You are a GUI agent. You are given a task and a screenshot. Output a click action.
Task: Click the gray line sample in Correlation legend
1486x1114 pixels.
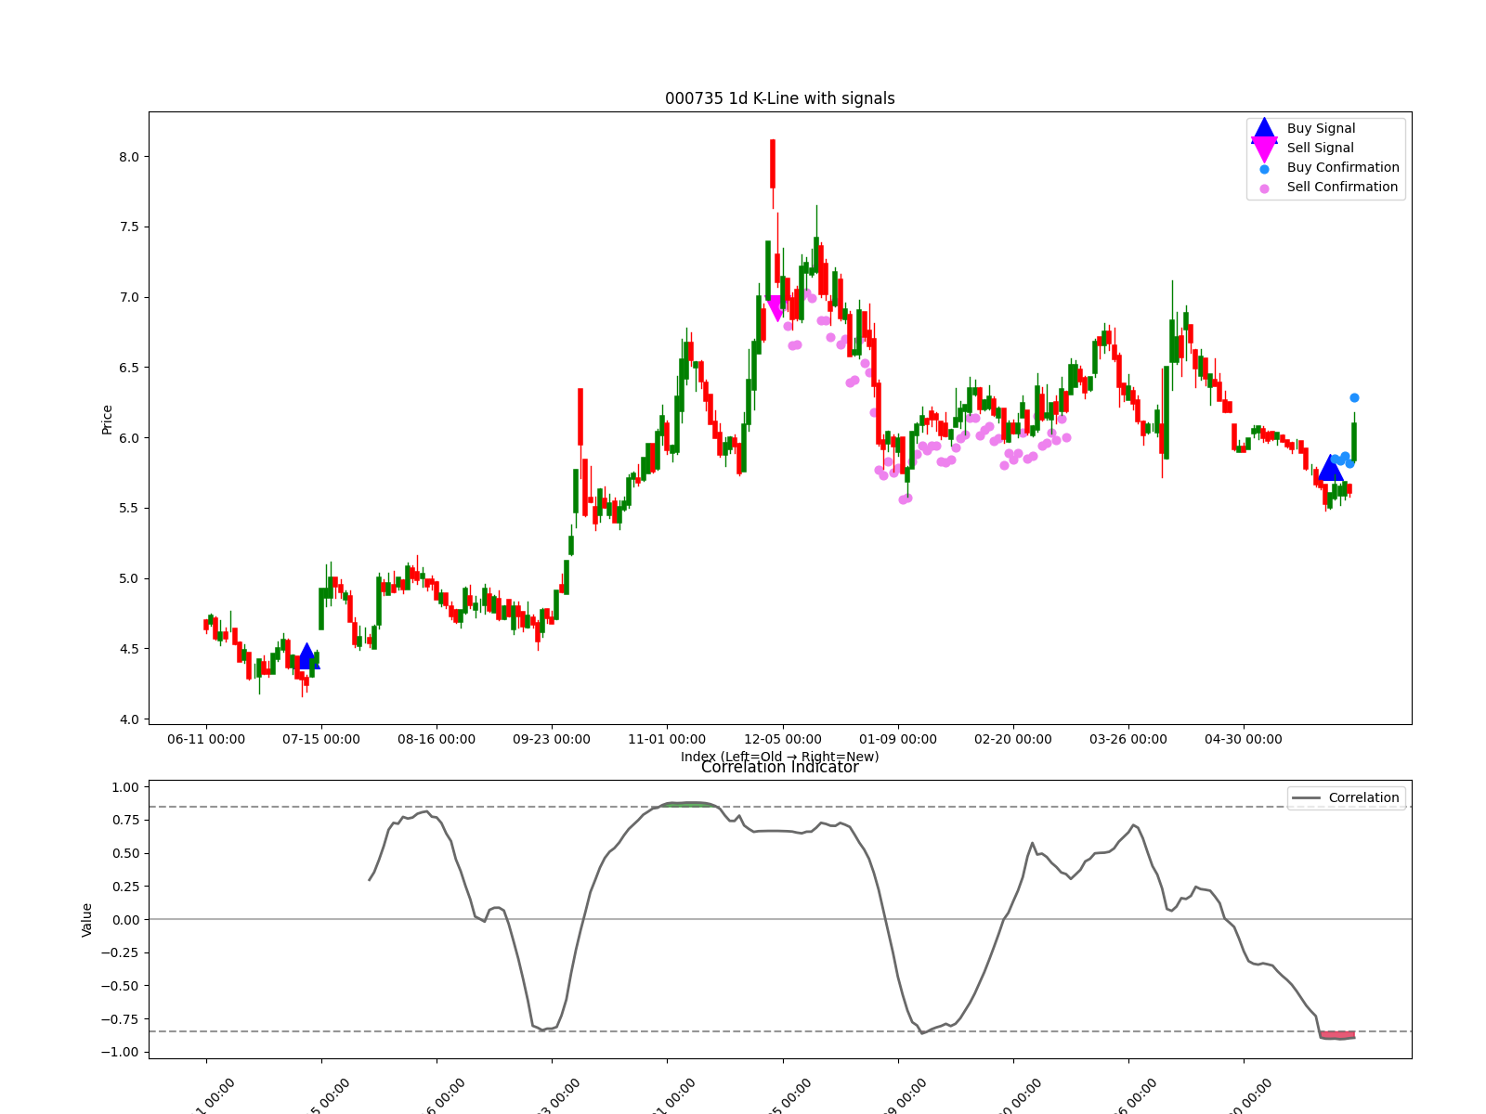pos(1306,798)
